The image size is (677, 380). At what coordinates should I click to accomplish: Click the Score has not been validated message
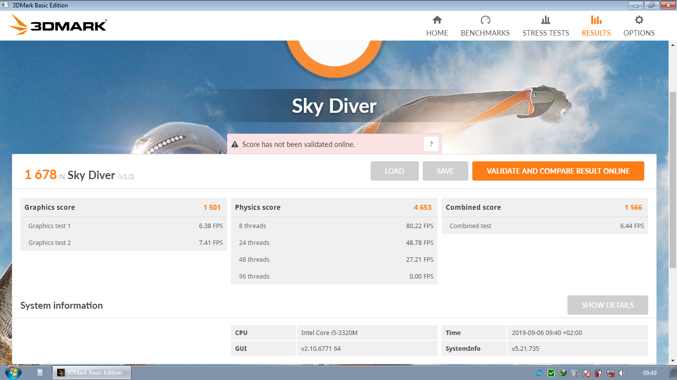[x=298, y=144]
